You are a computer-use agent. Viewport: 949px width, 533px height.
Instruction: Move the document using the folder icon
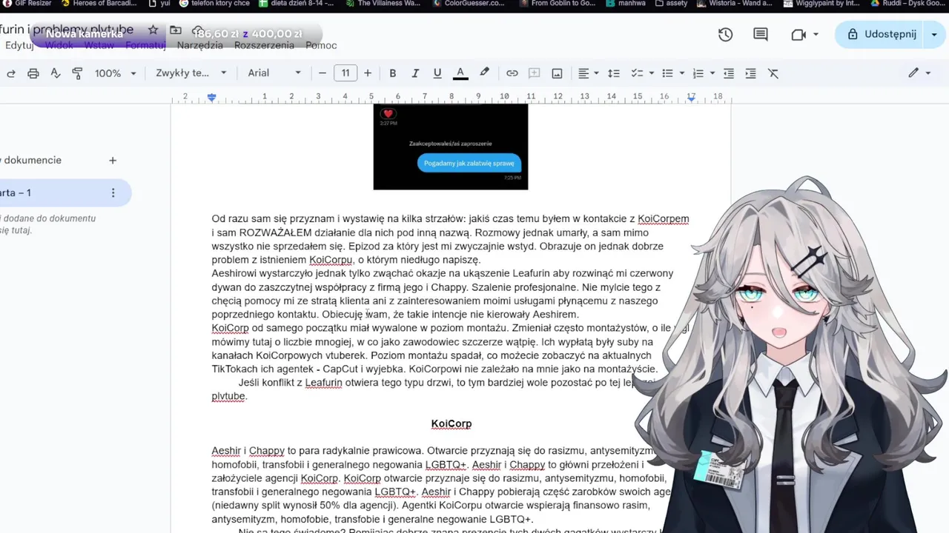coord(176,30)
